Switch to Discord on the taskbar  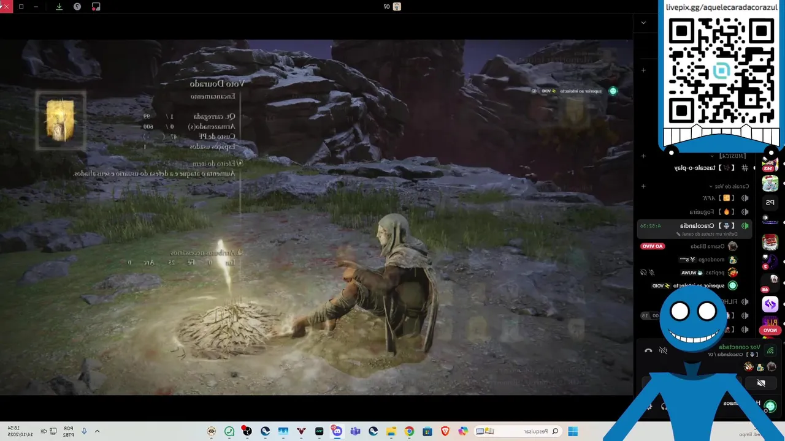click(337, 431)
